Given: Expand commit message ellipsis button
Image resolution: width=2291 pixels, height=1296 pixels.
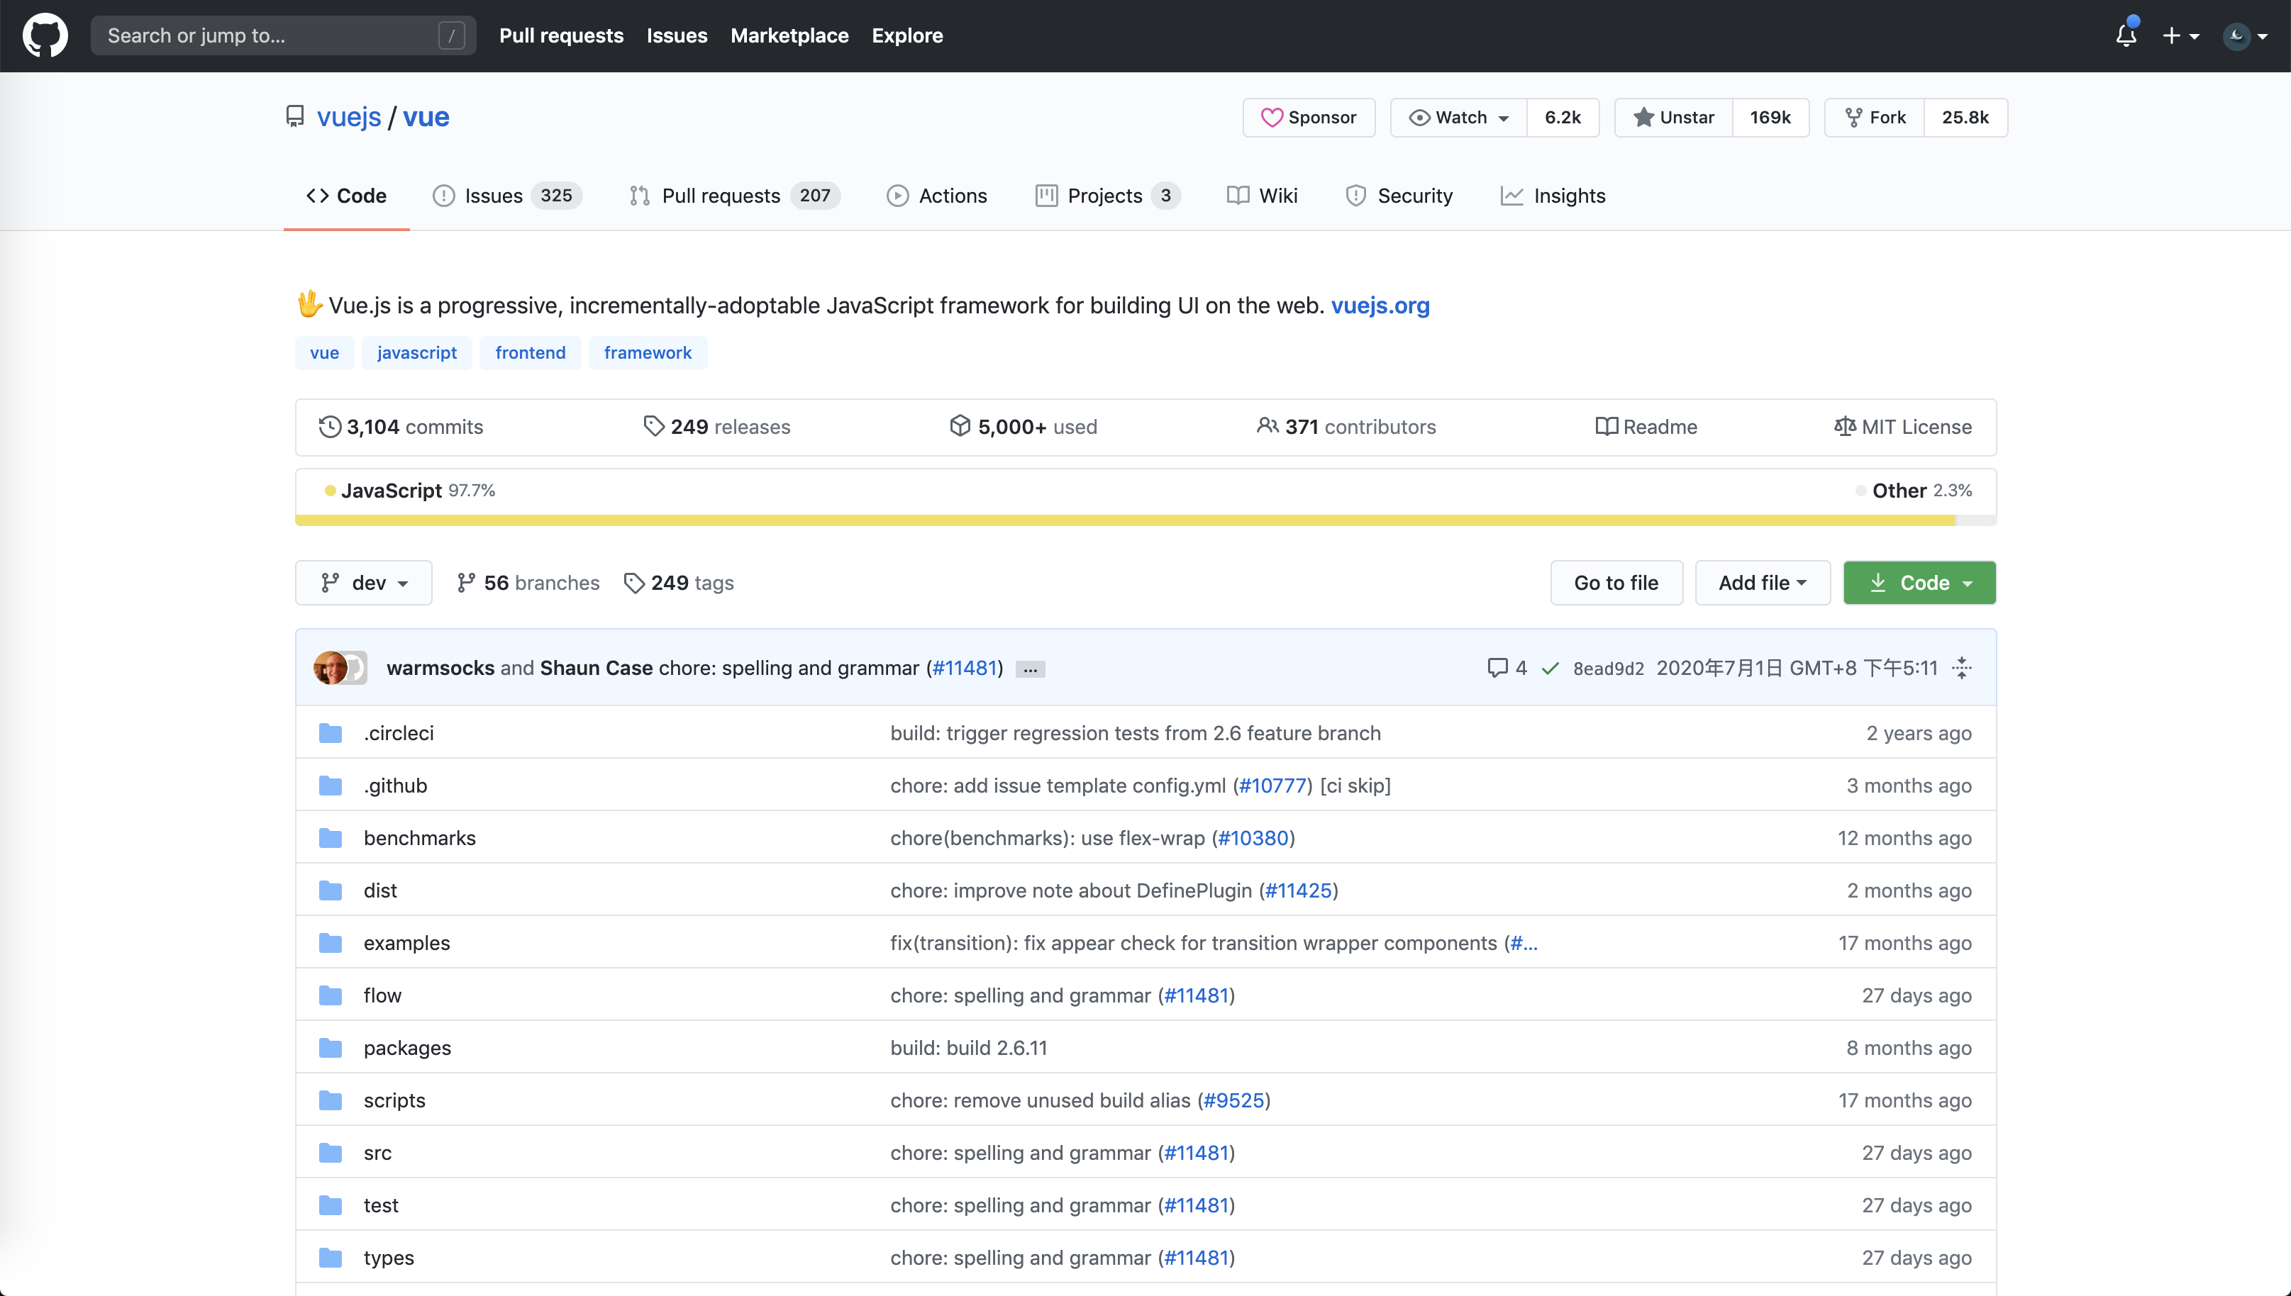Looking at the screenshot, I should 1030,669.
